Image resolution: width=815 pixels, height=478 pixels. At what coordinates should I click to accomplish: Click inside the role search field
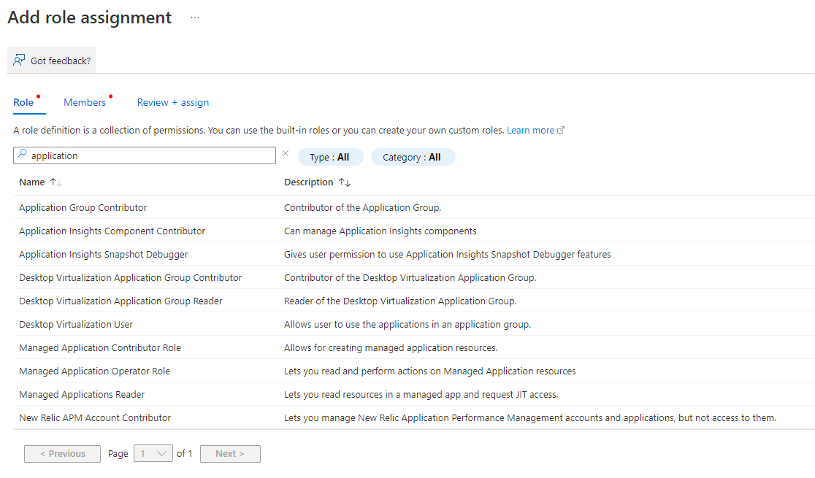tap(146, 155)
